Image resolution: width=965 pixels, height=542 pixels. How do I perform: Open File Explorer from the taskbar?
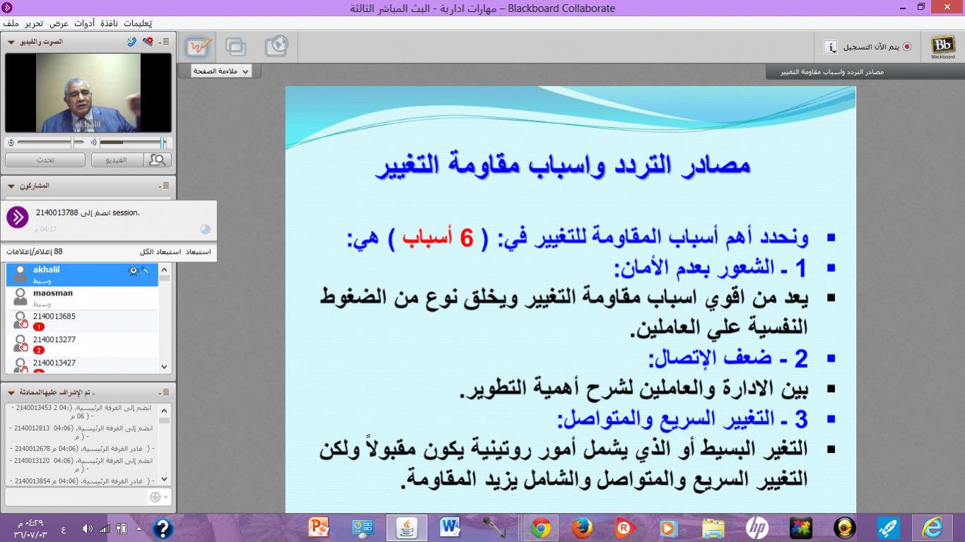tap(713, 528)
